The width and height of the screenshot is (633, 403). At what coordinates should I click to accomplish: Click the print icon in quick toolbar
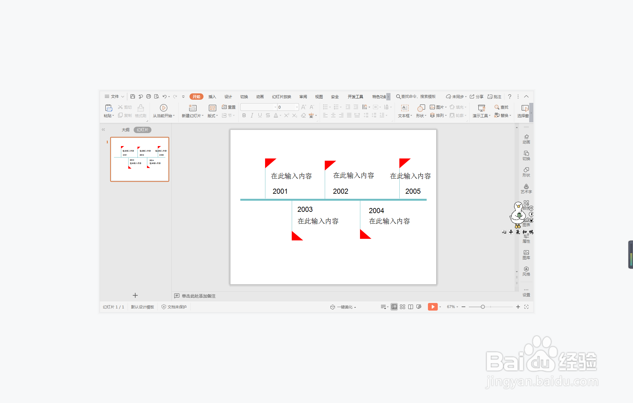tap(148, 97)
